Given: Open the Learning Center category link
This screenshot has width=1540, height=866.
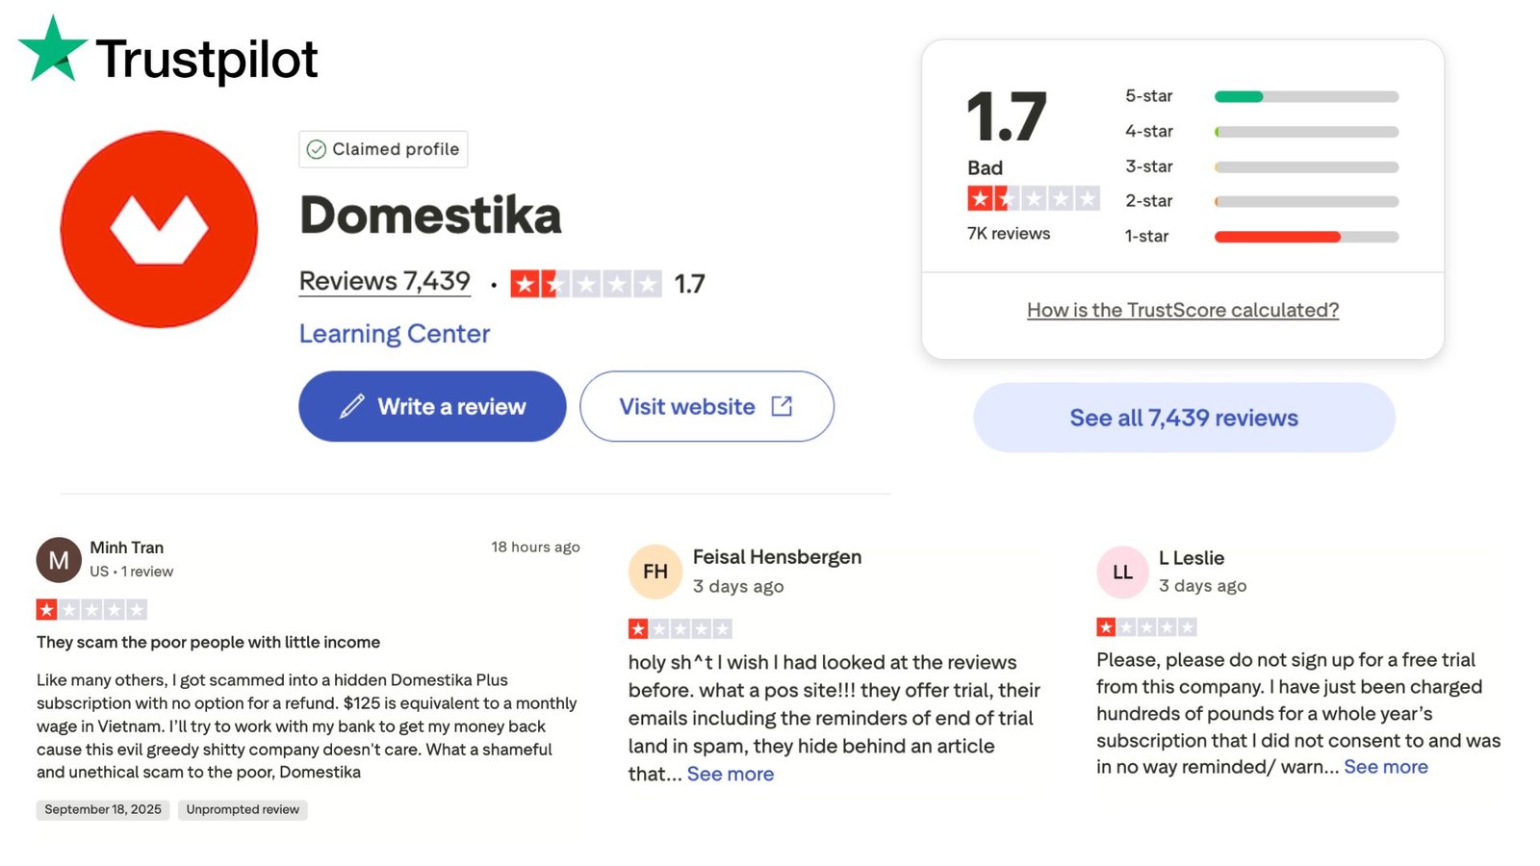Looking at the screenshot, I should coord(394,334).
